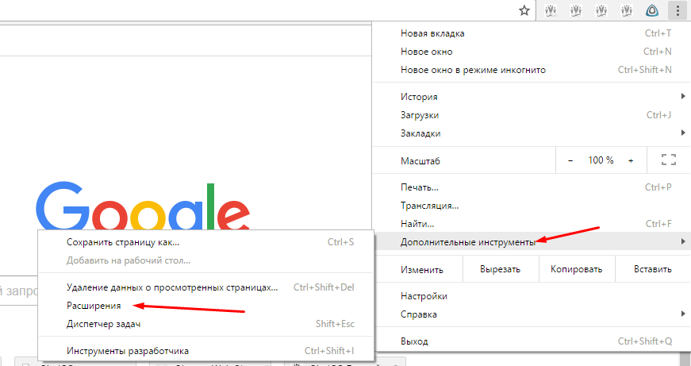The width and height of the screenshot is (691, 366).
Task: Choose Выход to quit Chrome
Action: (x=532, y=341)
